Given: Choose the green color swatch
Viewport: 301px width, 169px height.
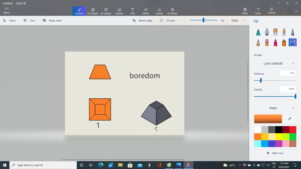Looking at the screenshot, I should (x=293, y=137).
